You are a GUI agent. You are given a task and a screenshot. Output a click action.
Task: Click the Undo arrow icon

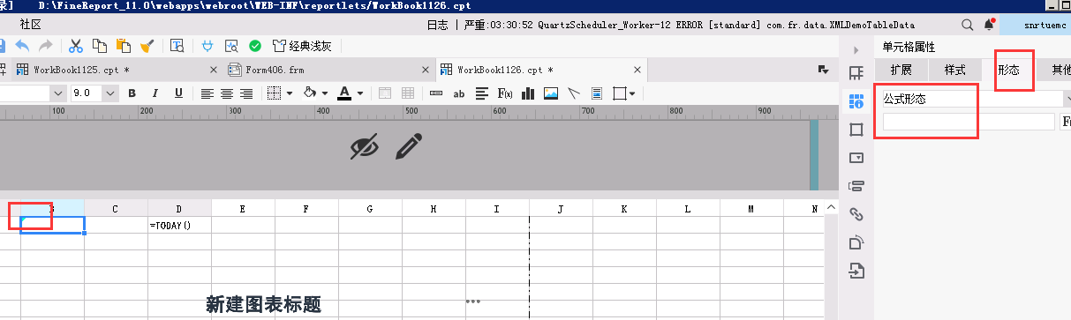coord(21,45)
